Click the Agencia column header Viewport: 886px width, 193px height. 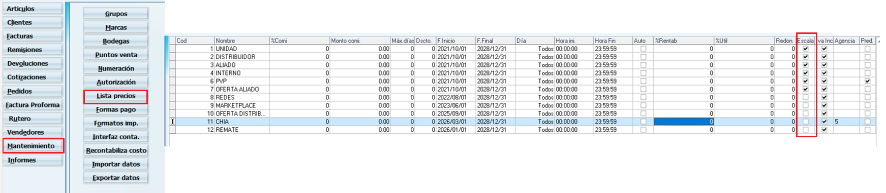[846, 41]
